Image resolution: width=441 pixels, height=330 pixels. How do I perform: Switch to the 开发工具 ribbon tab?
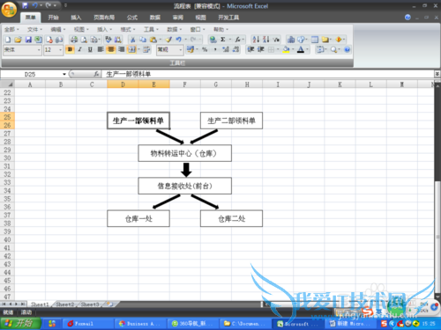point(228,18)
